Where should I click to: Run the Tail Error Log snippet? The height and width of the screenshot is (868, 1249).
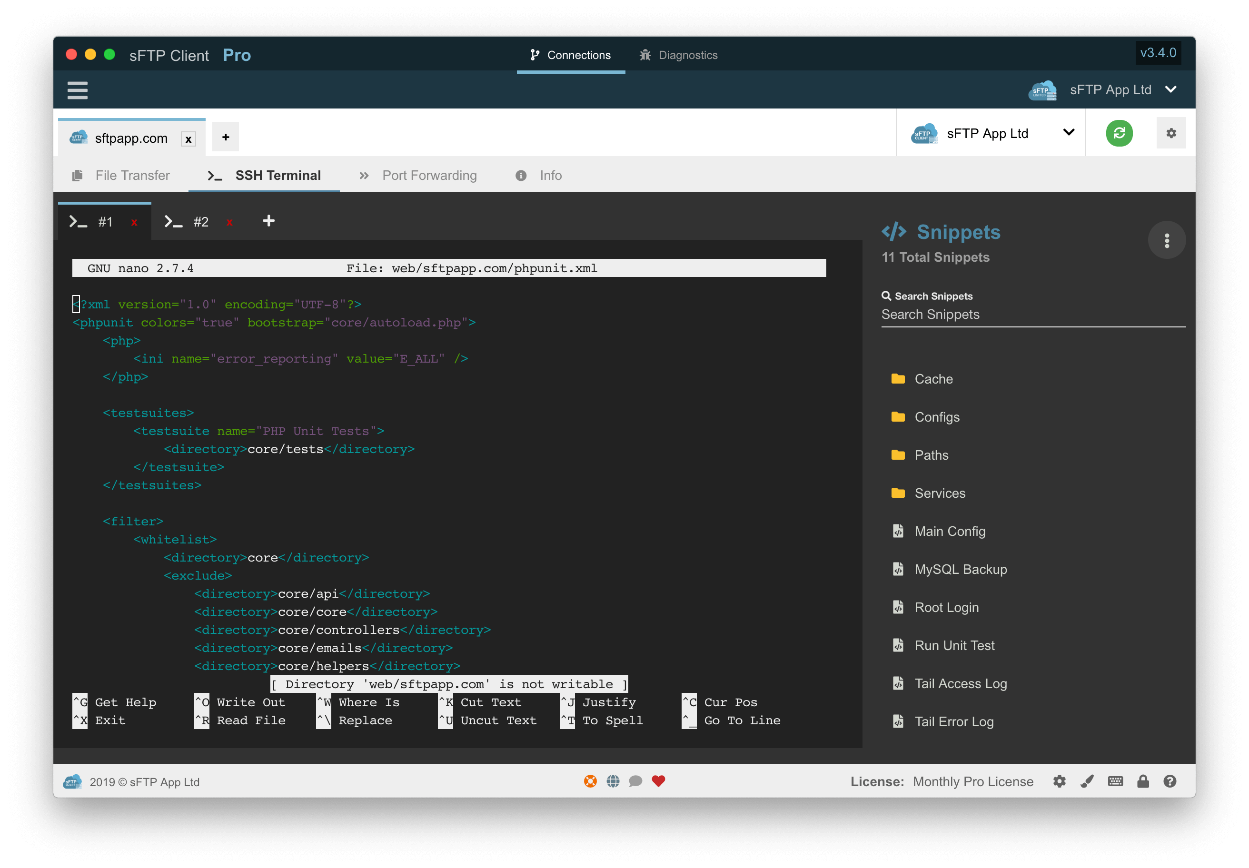tap(953, 721)
